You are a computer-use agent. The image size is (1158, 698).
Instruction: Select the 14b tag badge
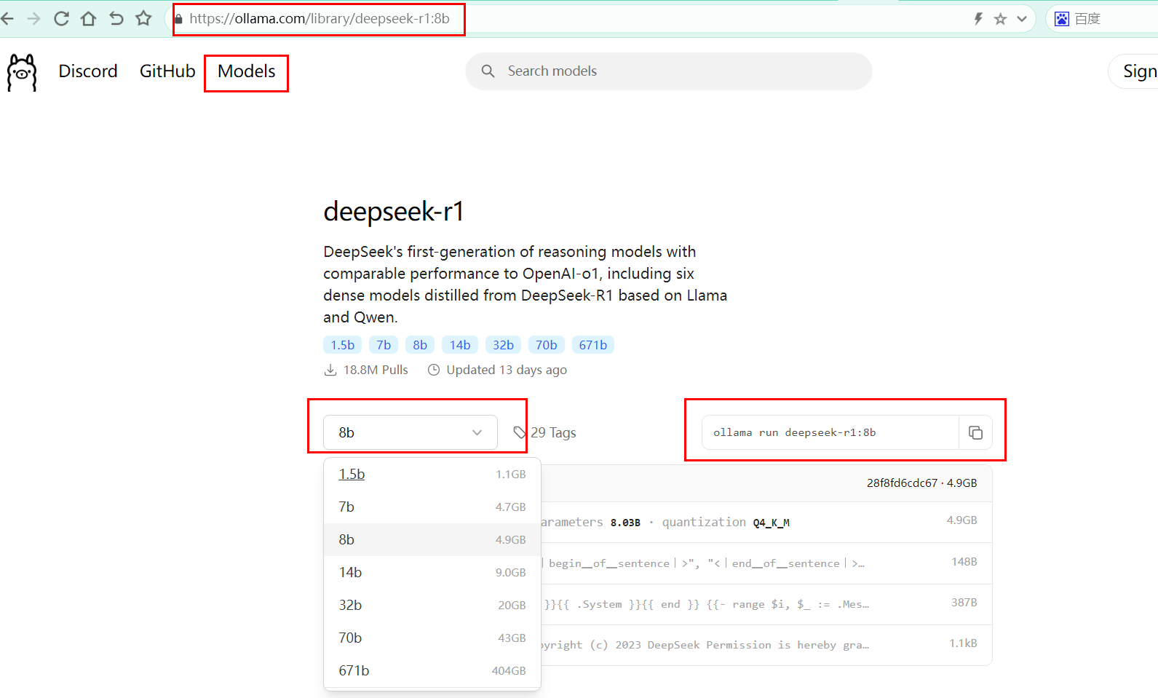click(460, 345)
